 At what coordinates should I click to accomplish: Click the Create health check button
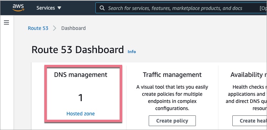pos(249,121)
